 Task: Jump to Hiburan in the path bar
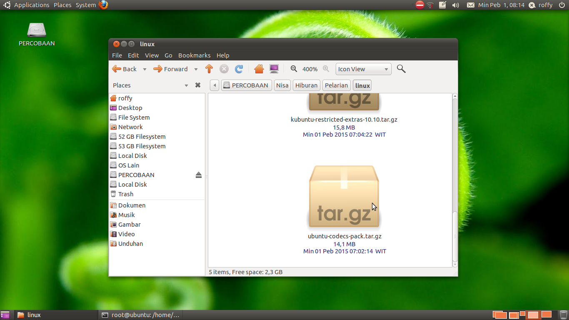(307, 85)
